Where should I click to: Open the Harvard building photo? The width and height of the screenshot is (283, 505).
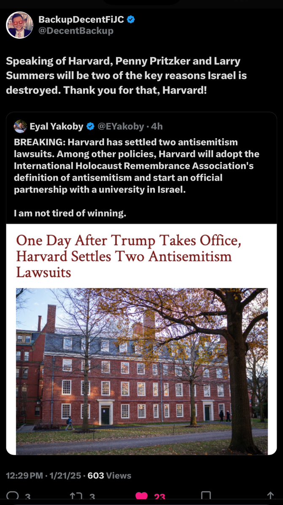point(142,371)
